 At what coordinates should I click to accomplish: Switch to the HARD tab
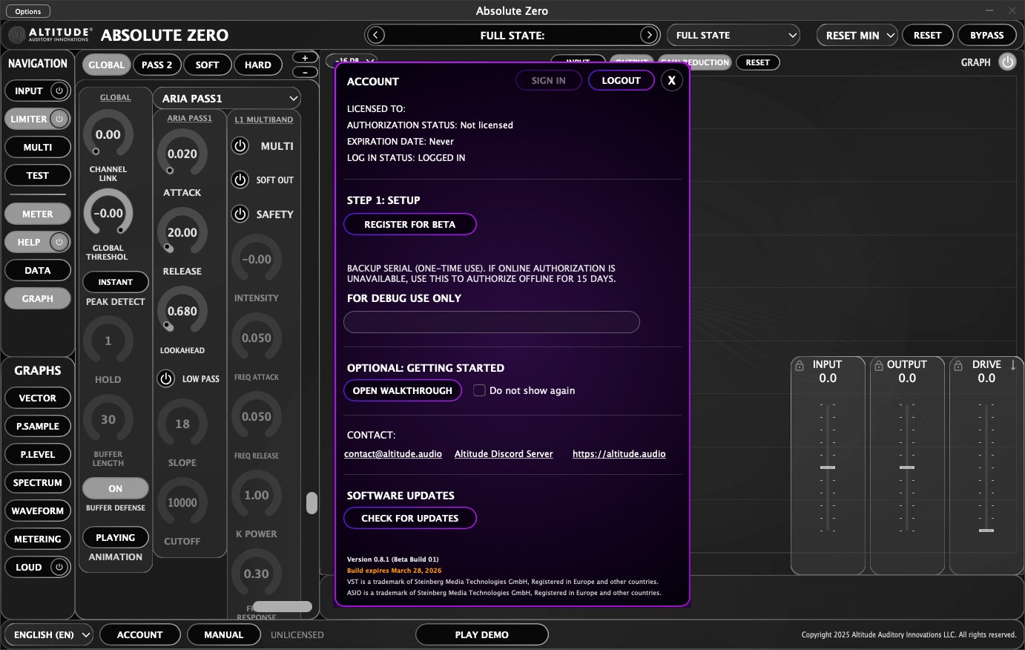(258, 65)
